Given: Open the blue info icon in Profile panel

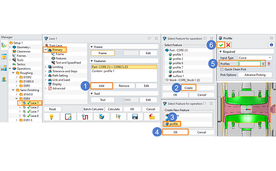Looking at the screenshot, I should (271, 45).
